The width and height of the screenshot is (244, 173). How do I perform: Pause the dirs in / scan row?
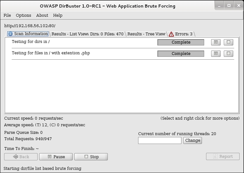[216, 42]
